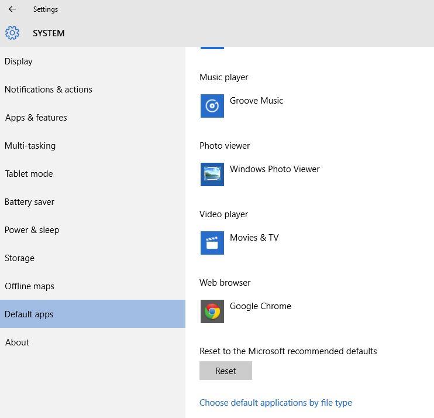Click the Web browser heading
Screen dimensions: 434x418
[x=225, y=283]
